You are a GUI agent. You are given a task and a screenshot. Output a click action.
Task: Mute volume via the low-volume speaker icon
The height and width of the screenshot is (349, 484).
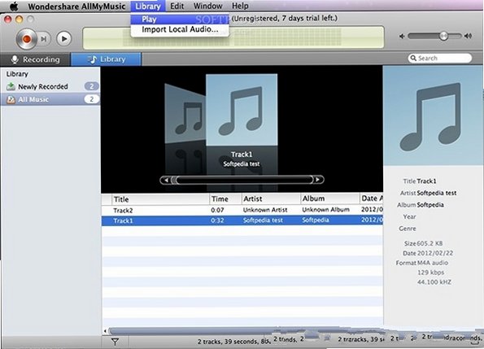[x=402, y=37]
